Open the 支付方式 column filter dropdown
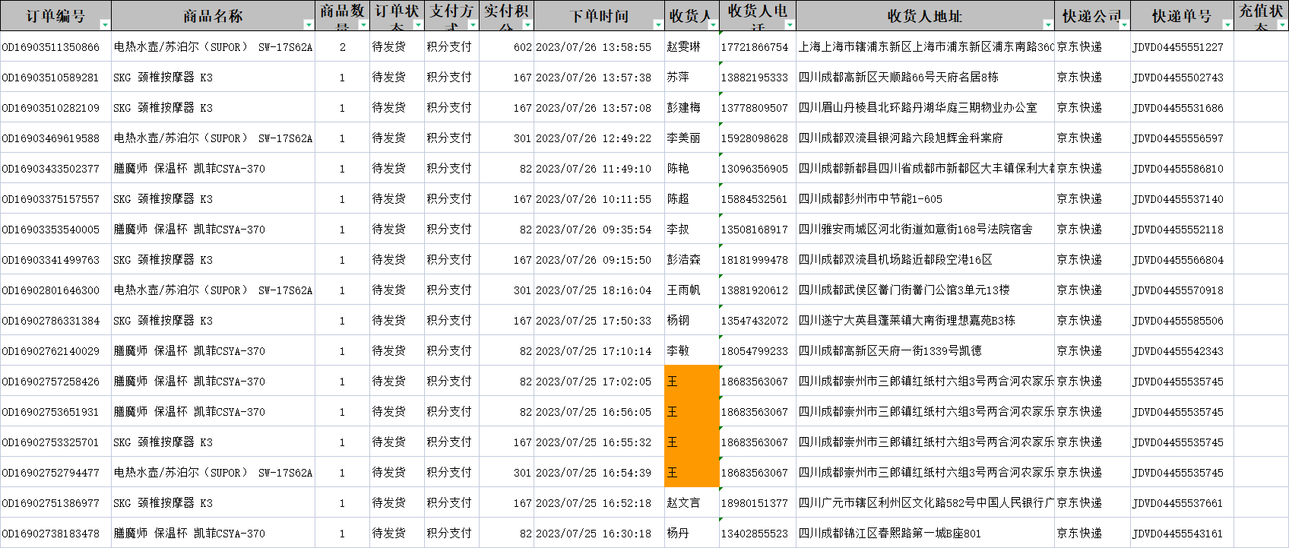1289x548 pixels. pos(473,25)
